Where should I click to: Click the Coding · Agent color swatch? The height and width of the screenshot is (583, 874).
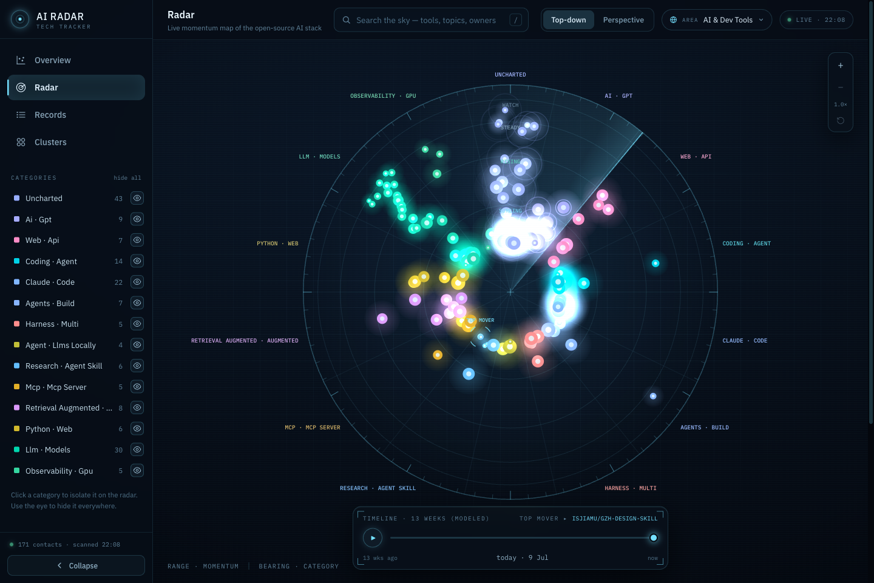pyautogui.click(x=16, y=261)
